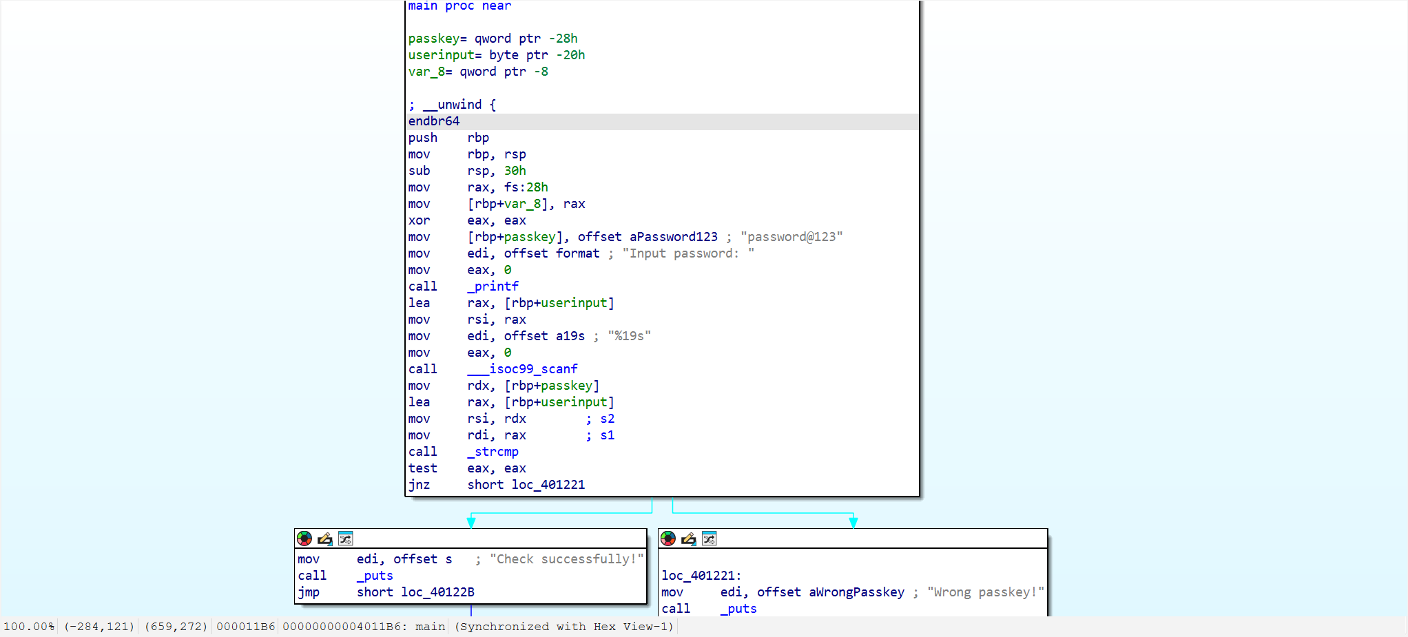Click the loc_401221: label line
1408x637 pixels.
tap(701, 576)
